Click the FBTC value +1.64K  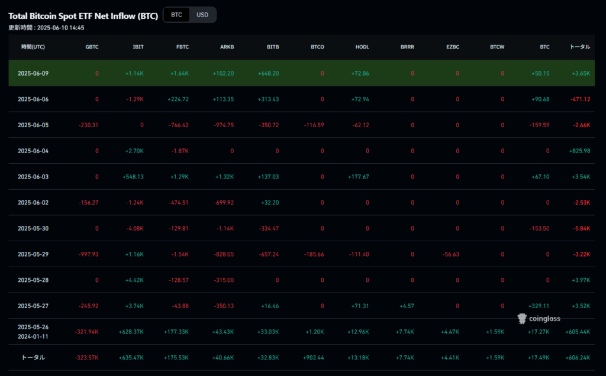pos(179,73)
